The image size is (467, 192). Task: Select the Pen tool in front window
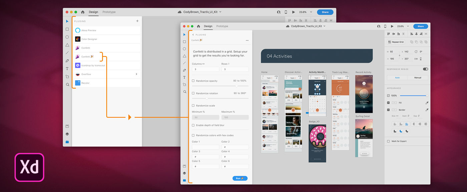184,70
